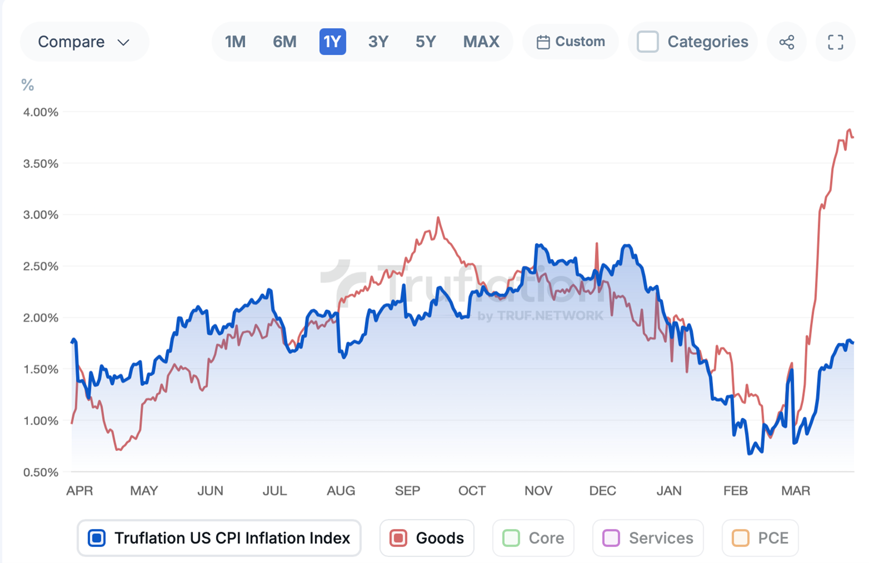Click the green Core legend icon
The image size is (869, 563).
[511, 538]
